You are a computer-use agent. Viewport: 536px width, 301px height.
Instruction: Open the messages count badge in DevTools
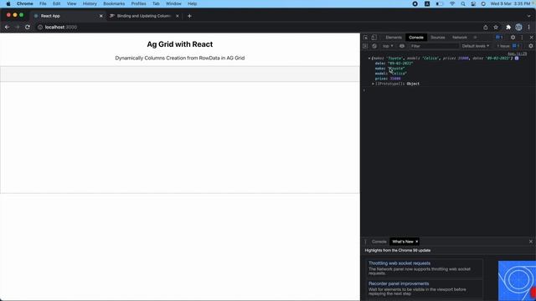coord(499,37)
